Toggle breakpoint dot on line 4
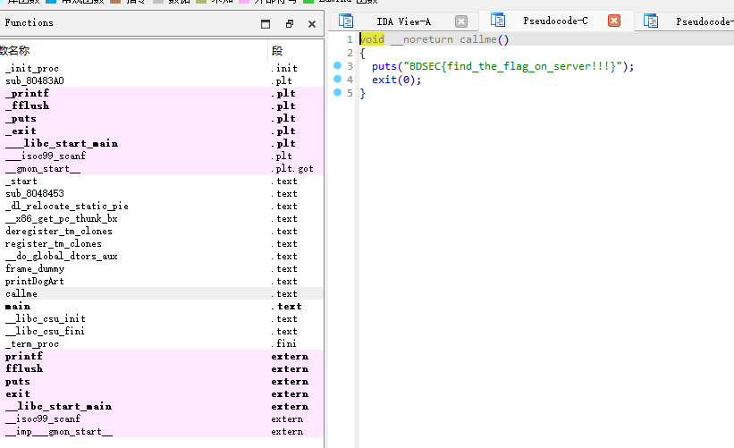This screenshot has width=734, height=448. click(x=338, y=79)
